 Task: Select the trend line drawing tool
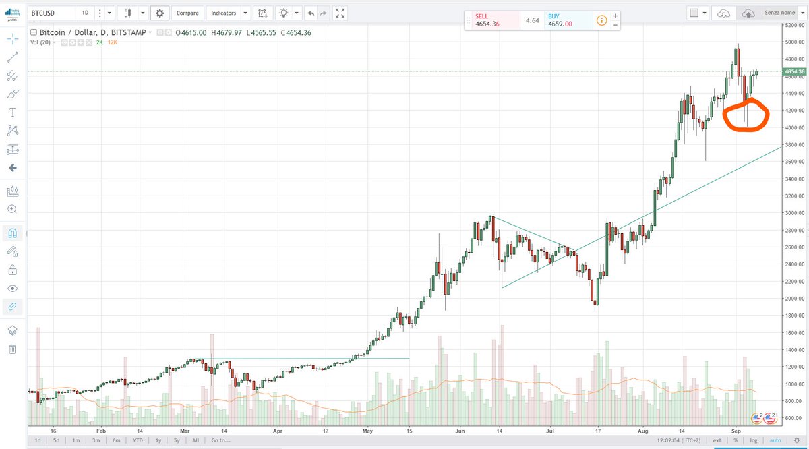tap(12, 57)
